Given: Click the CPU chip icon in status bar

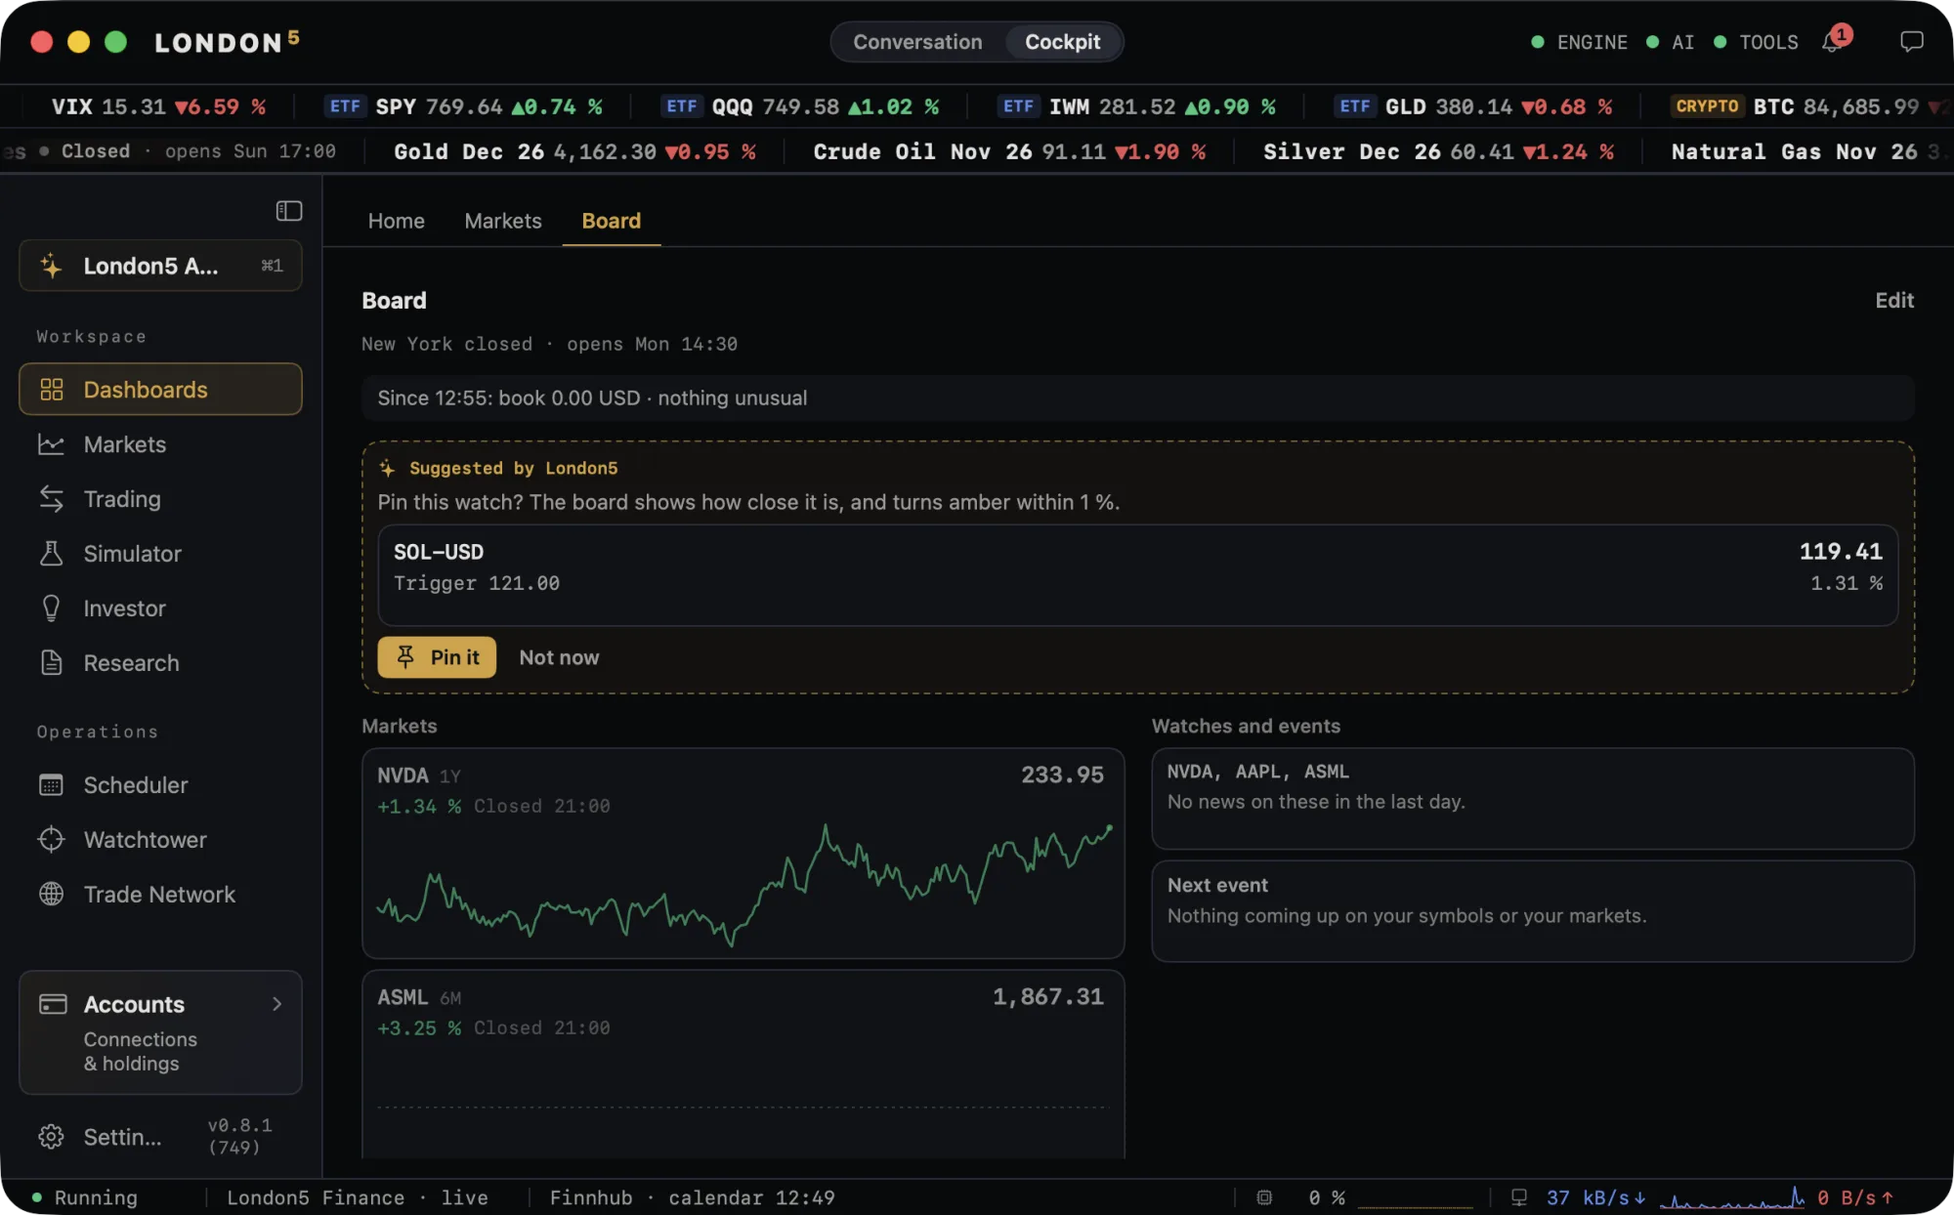Looking at the screenshot, I should (x=1264, y=1197).
